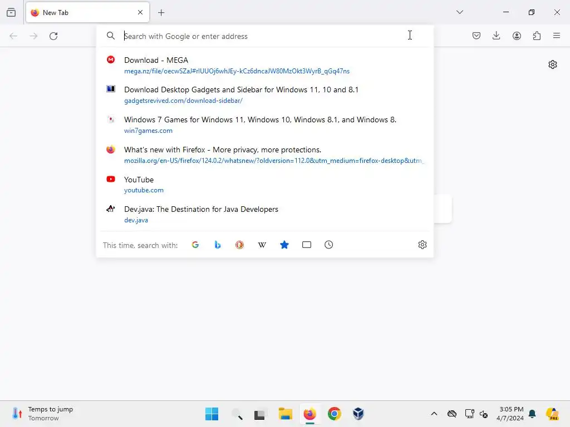Search in open Tabs this time
This screenshot has height=427, width=570.
[307, 245]
